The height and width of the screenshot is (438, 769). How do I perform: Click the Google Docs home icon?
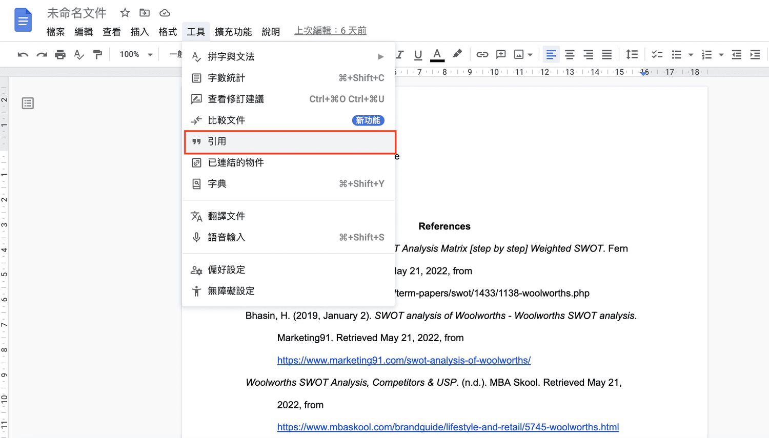tap(23, 20)
